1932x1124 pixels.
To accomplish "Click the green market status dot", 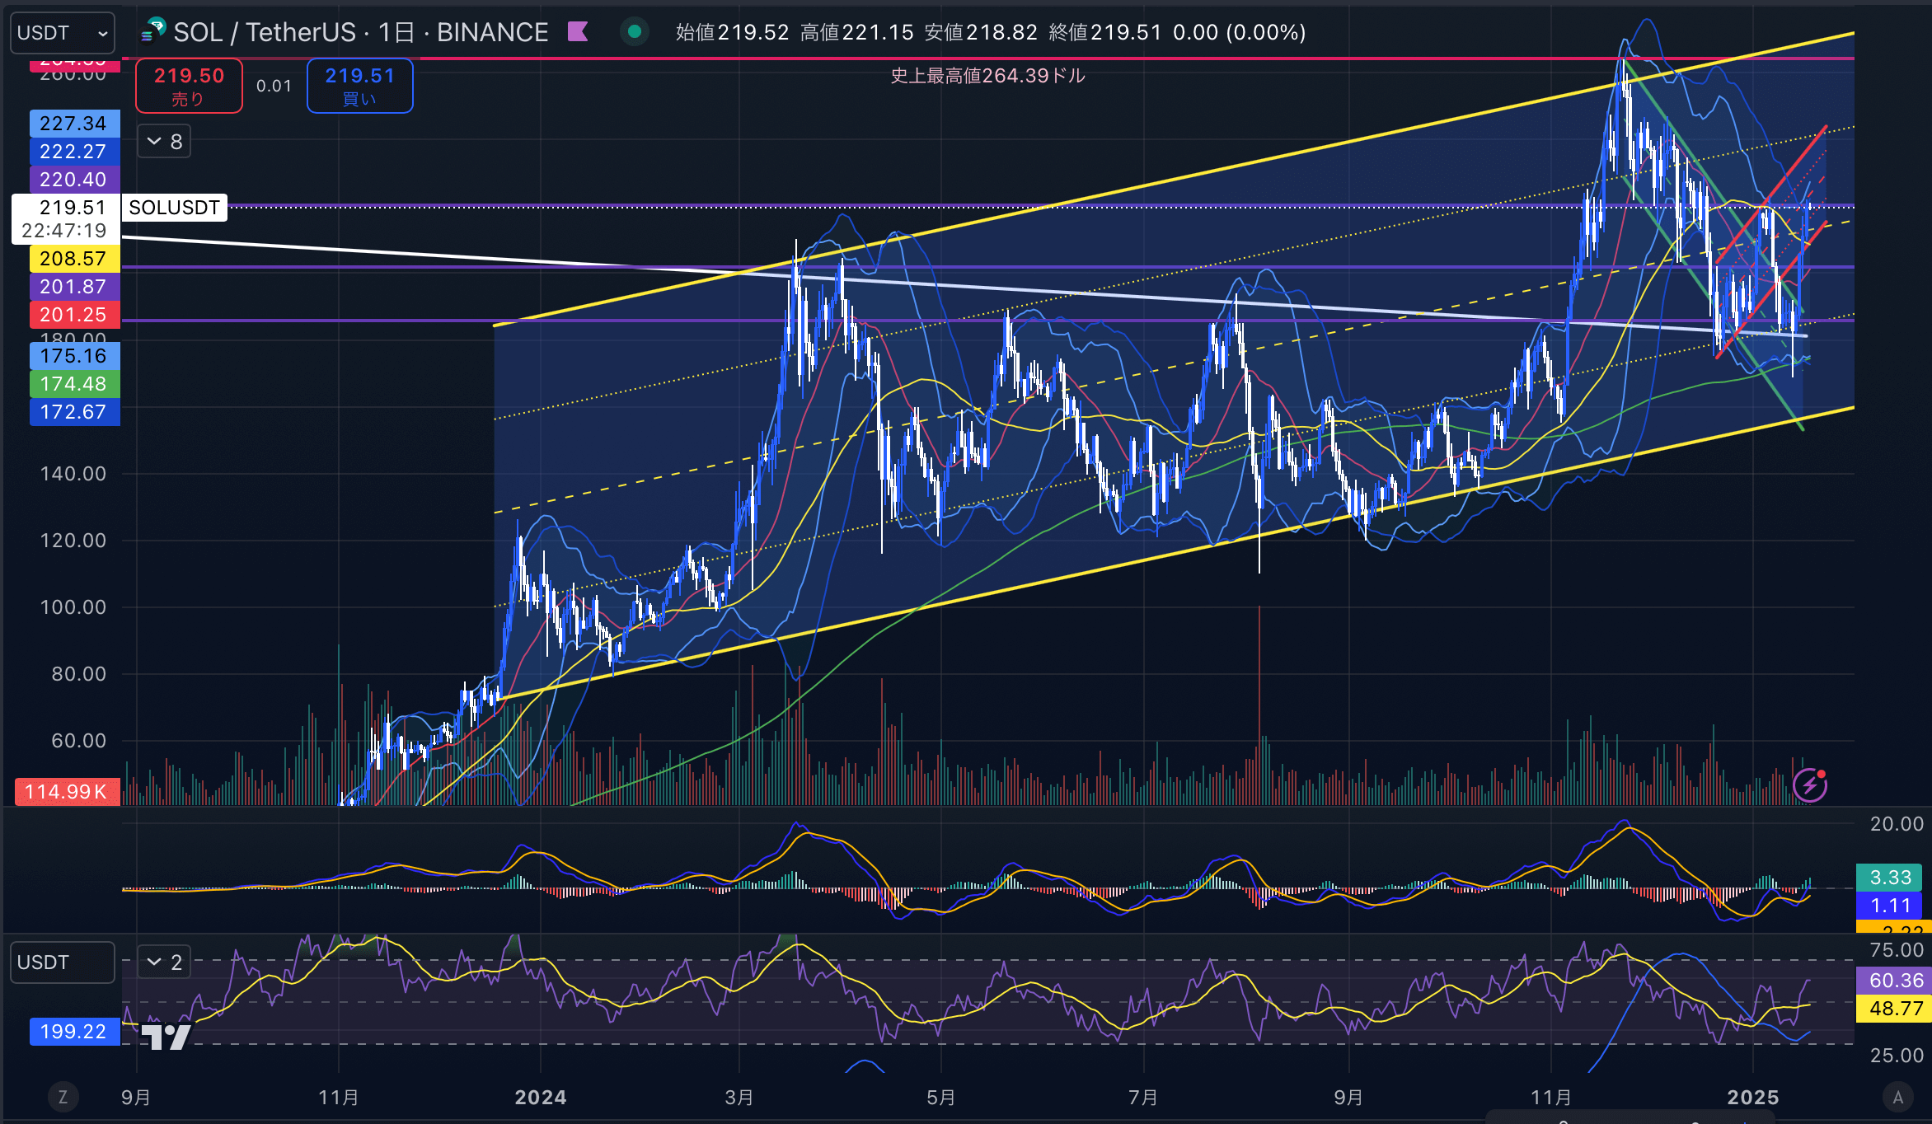I will (635, 32).
